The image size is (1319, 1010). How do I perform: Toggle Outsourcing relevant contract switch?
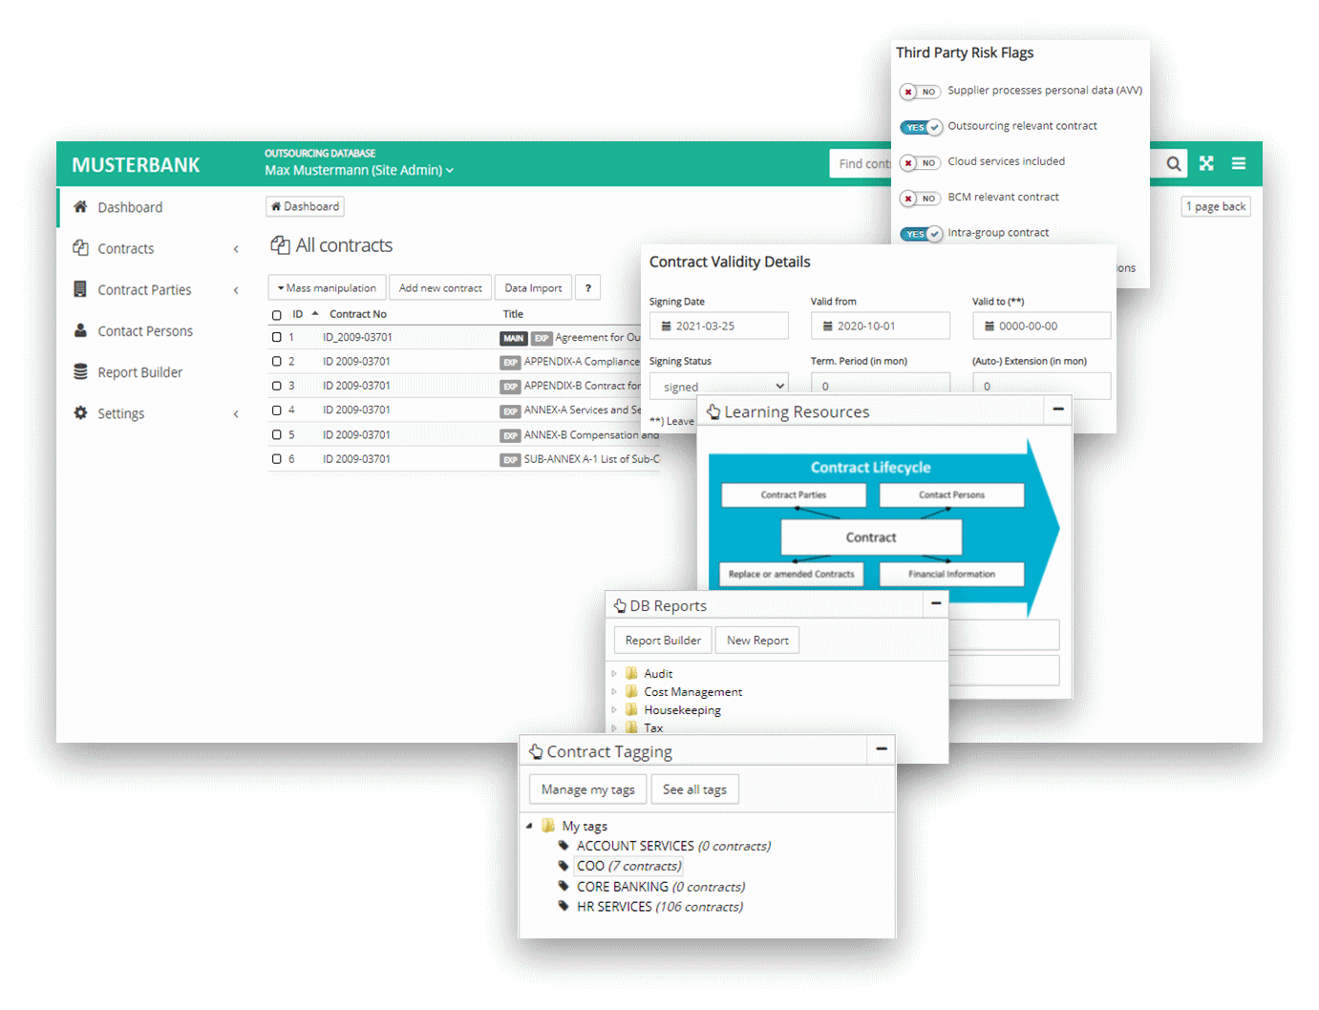[x=921, y=127]
